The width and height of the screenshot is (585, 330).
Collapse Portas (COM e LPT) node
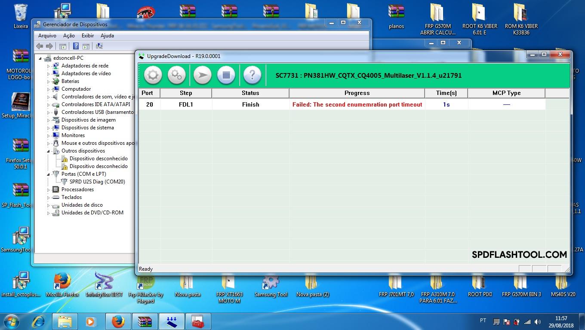coord(49,174)
